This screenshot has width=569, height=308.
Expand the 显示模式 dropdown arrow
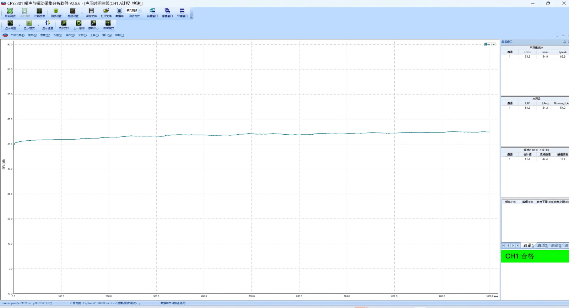pos(38,25)
